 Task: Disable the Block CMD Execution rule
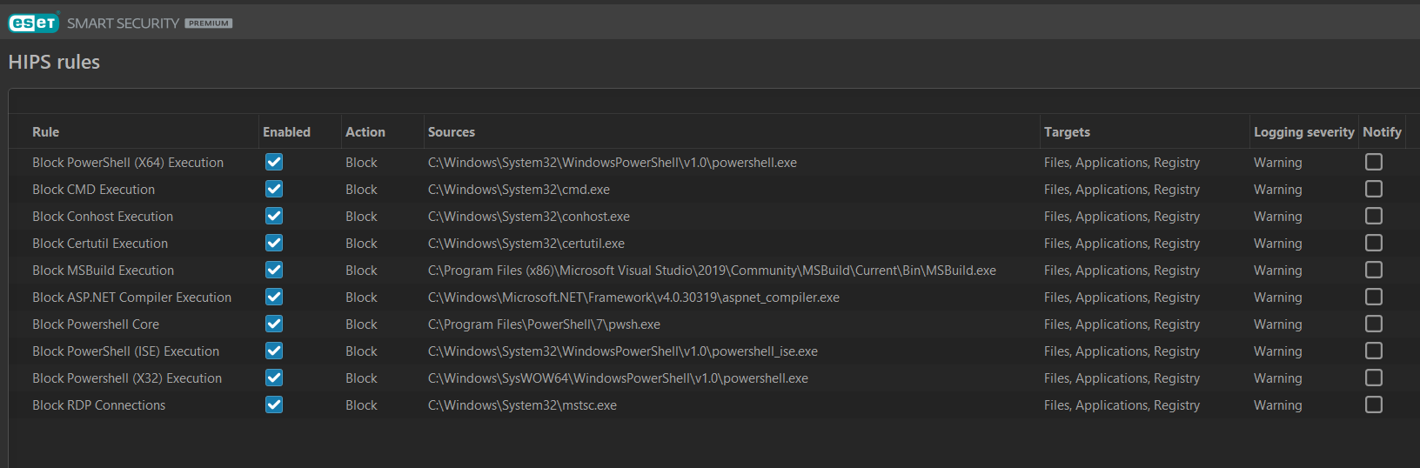click(x=274, y=189)
